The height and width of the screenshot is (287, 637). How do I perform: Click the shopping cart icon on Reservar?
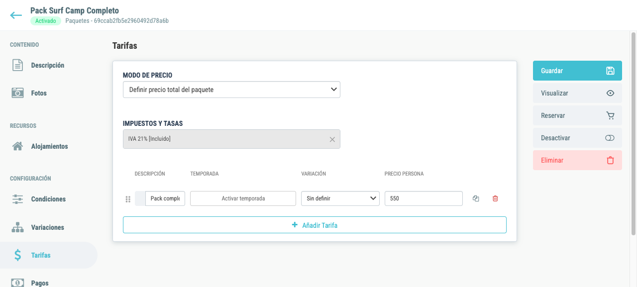(x=610, y=115)
